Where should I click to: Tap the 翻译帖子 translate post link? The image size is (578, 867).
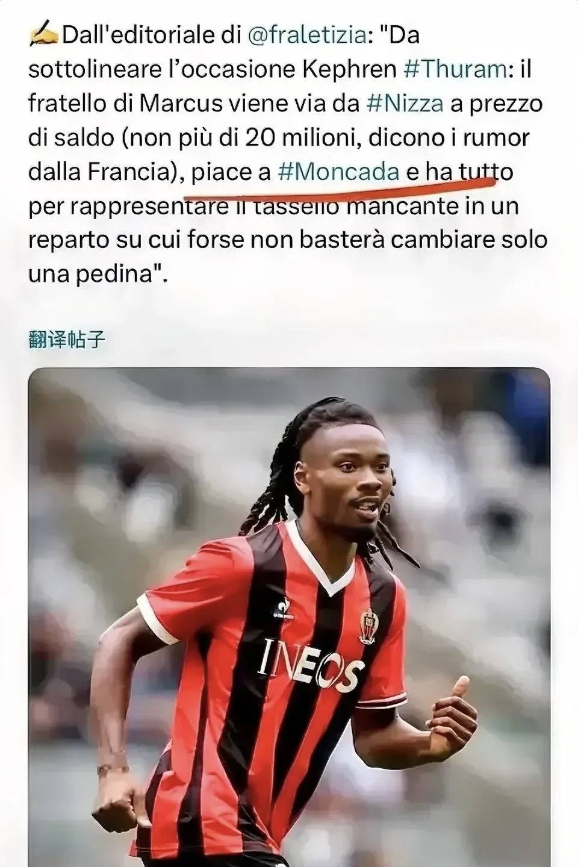coord(67,340)
